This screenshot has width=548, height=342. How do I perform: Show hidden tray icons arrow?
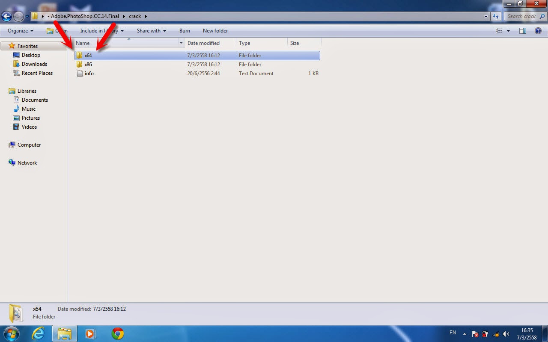[465, 334]
